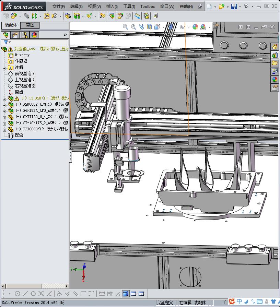This screenshot has height=307, width=280.
Task: Open the Custom Properties task pane icon
Action: click(275, 88)
